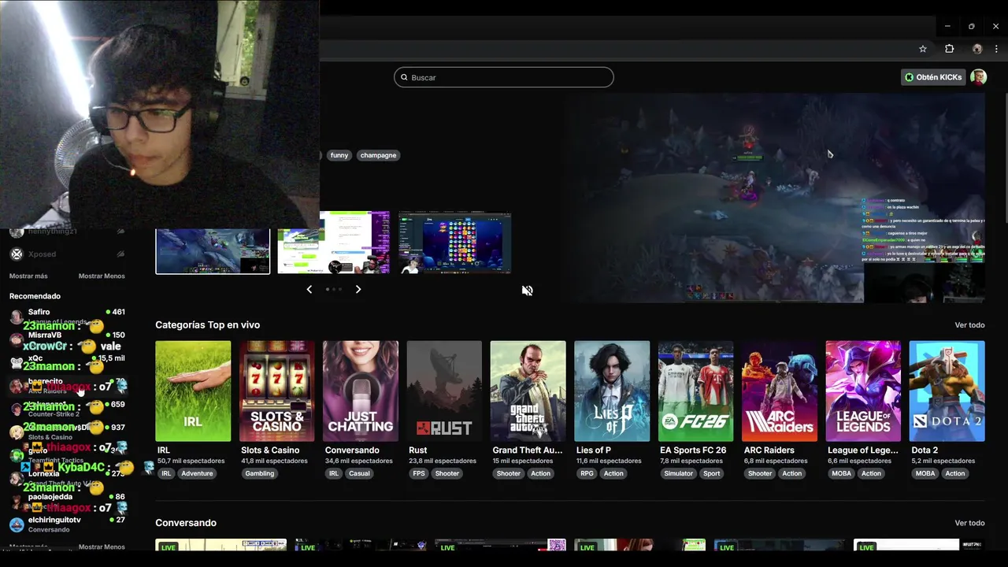Viewport: 1008px width, 567px height.
Task: Click the Recomendado section heading
Action: (35, 296)
